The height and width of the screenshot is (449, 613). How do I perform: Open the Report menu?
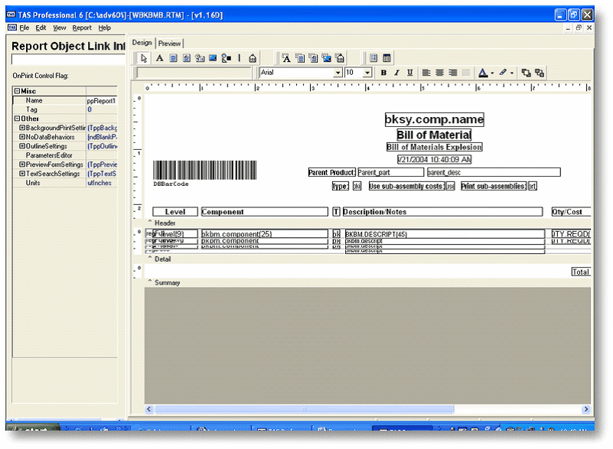[x=82, y=28]
